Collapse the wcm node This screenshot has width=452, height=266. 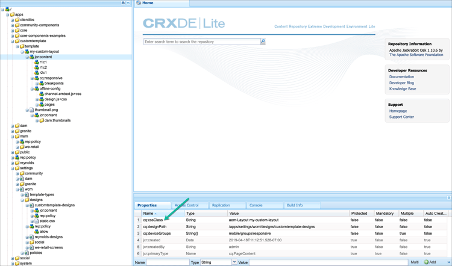tap(17, 190)
